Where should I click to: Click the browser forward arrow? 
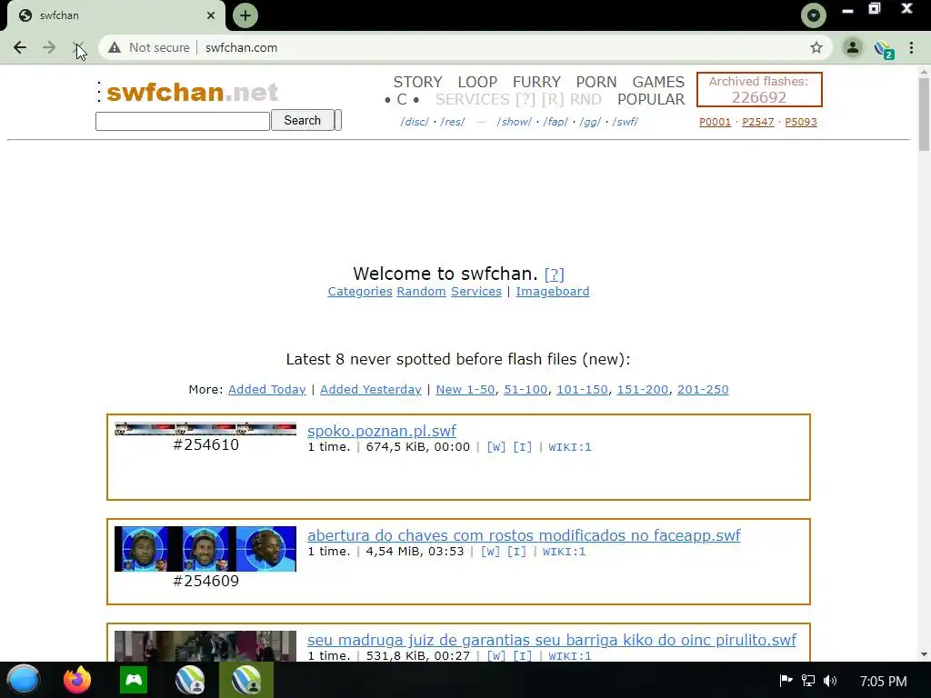point(49,47)
